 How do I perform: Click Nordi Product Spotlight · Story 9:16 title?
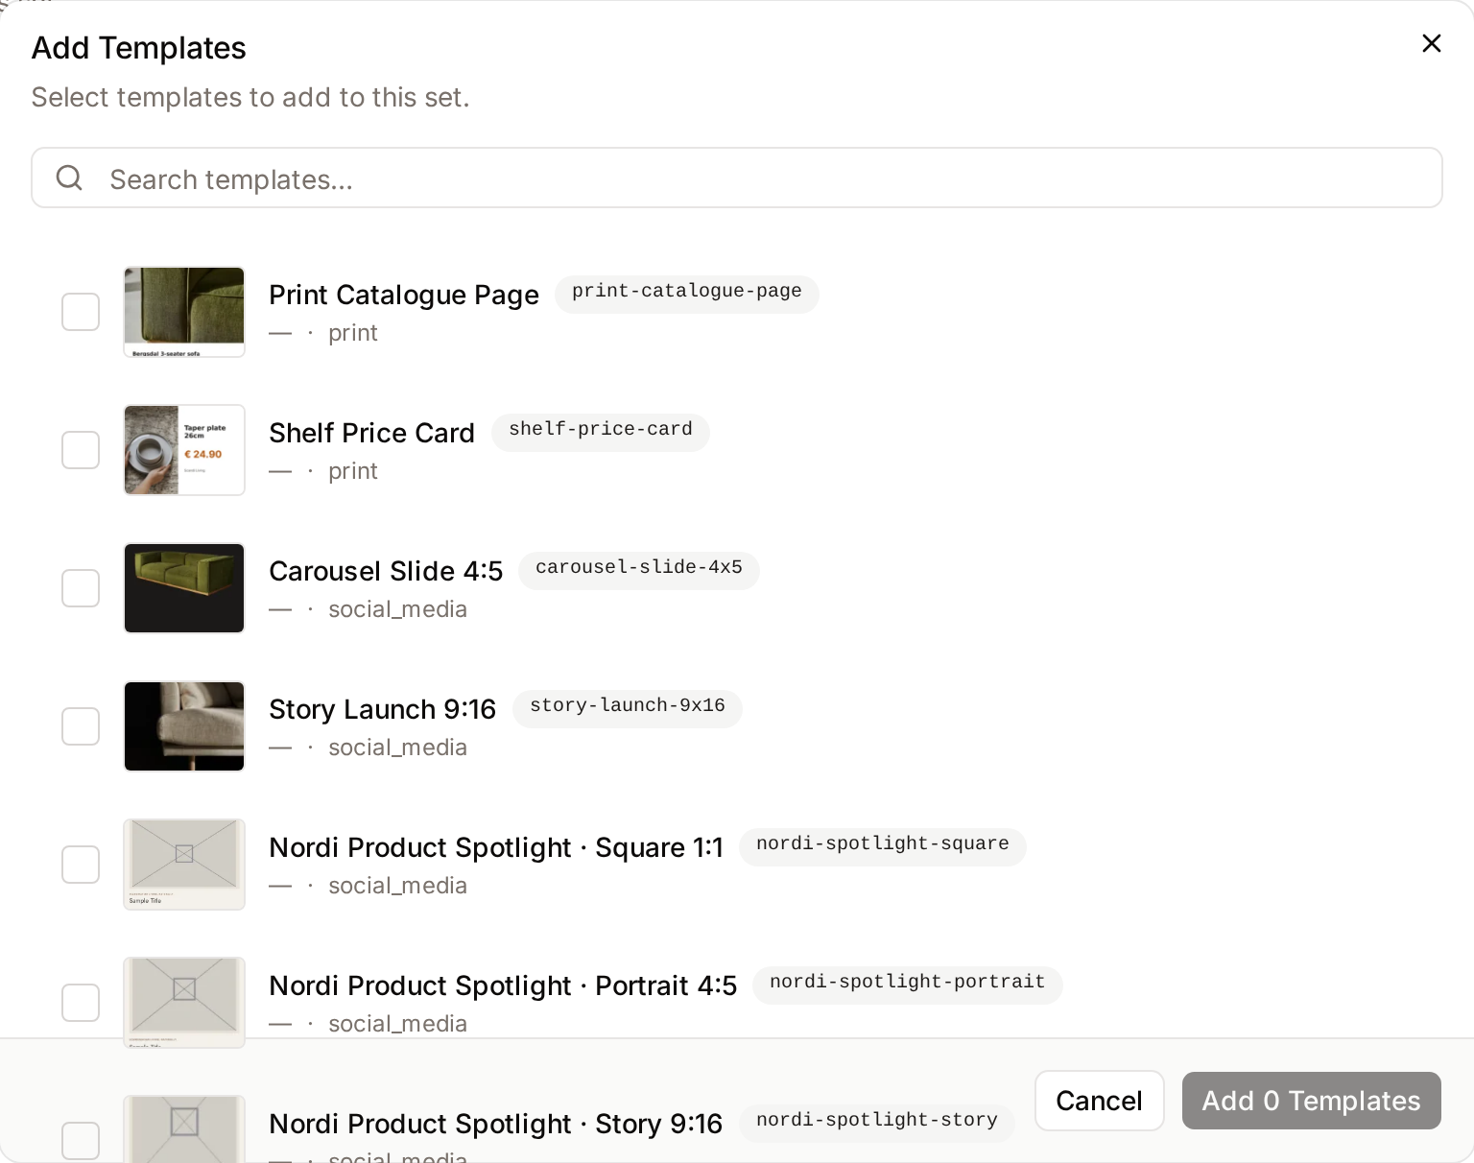point(496,1124)
